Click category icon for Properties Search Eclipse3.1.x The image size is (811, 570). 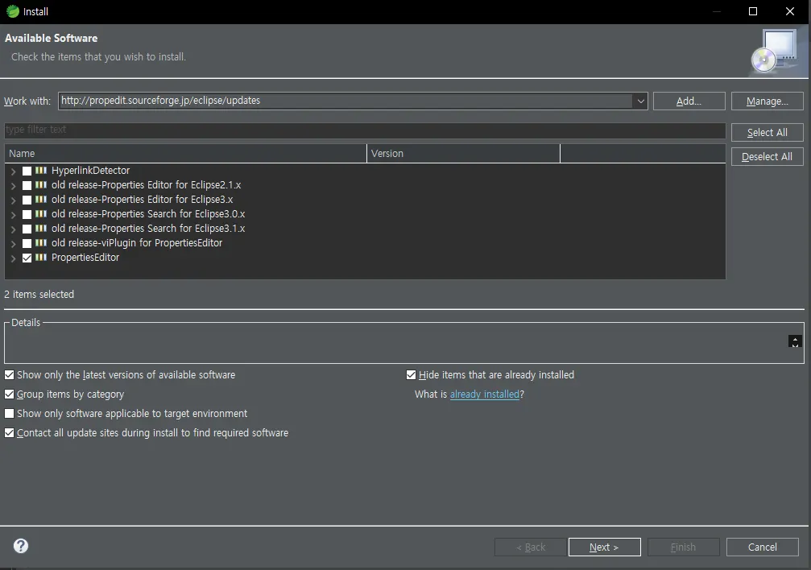coord(41,228)
